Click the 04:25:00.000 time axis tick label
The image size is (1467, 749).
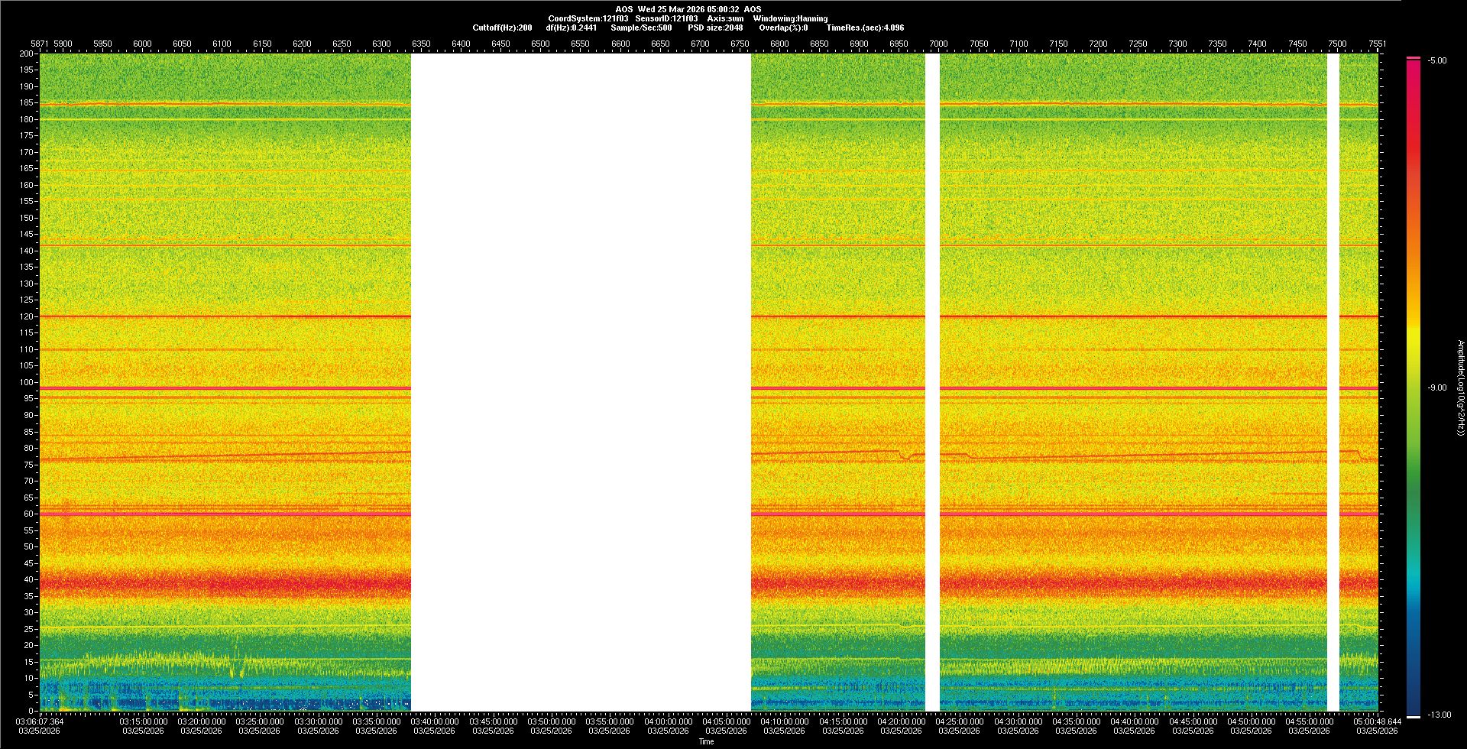tap(960, 721)
